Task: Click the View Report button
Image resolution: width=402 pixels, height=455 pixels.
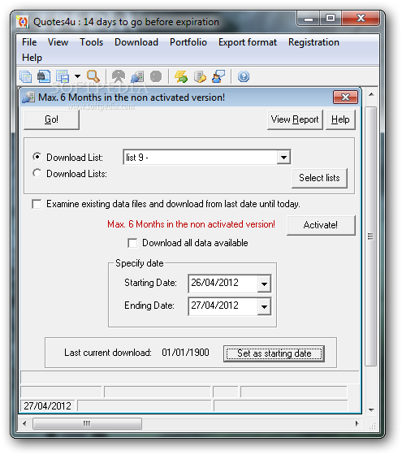Action: (295, 119)
